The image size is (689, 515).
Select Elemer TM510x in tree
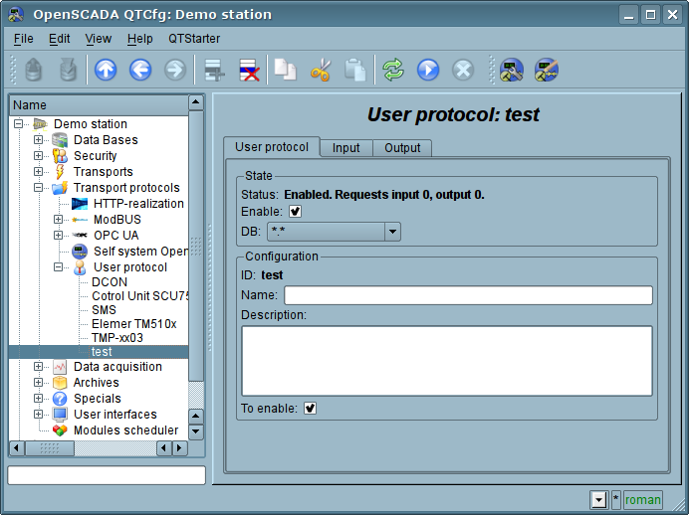click(x=134, y=324)
